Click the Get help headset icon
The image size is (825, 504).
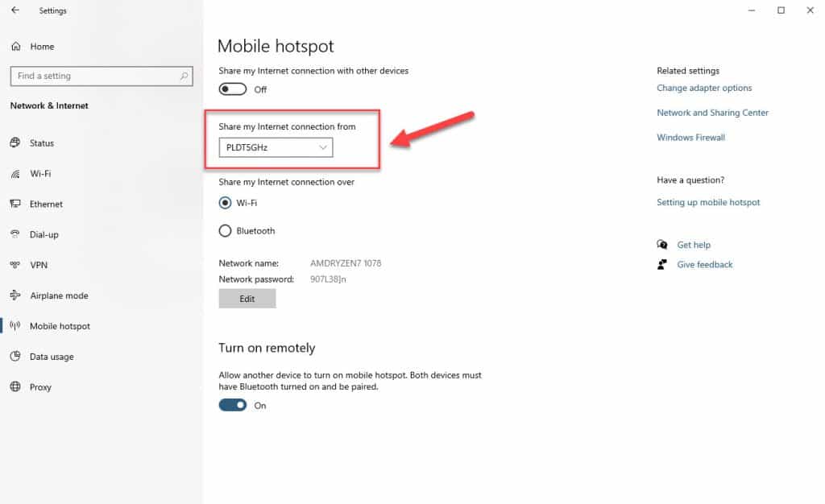(x=662, y=244)
